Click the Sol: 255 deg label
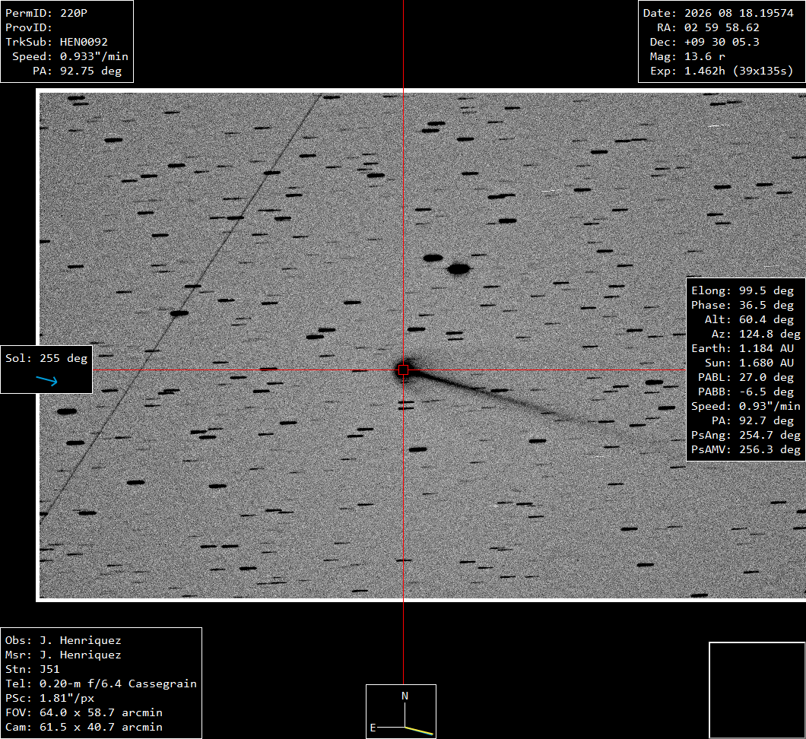Screen dimensions: 806x739 coord(46,358)
